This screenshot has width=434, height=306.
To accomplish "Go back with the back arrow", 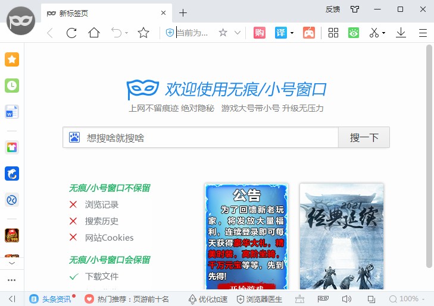I will (50, 33).
